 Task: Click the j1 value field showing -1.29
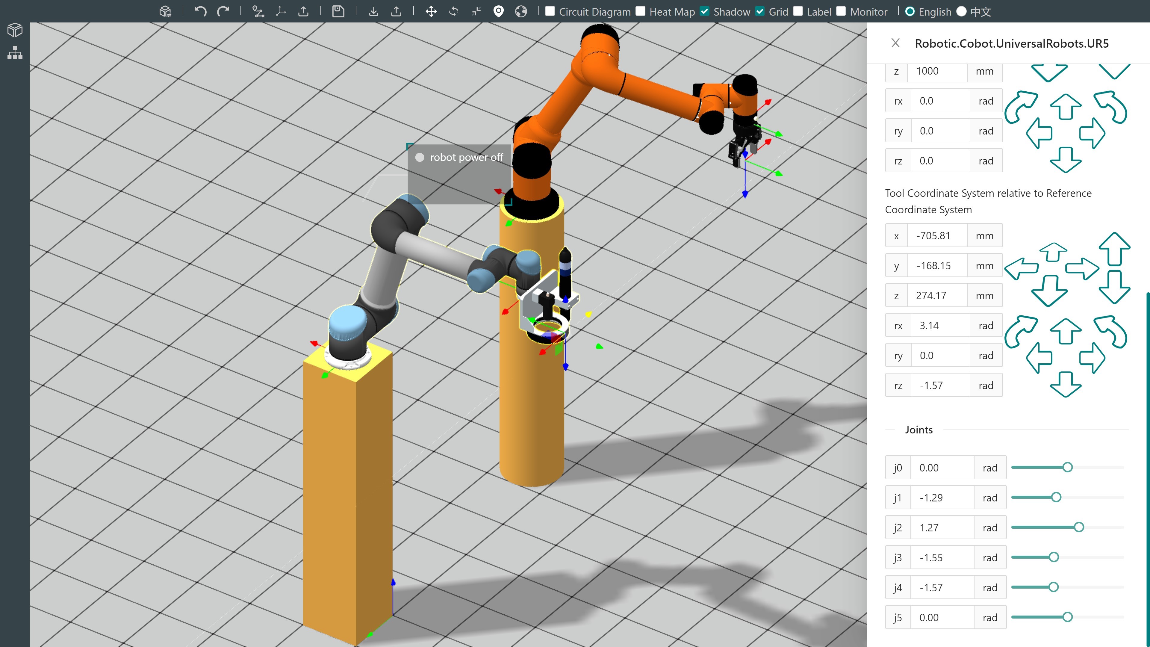tap(942, 498)
